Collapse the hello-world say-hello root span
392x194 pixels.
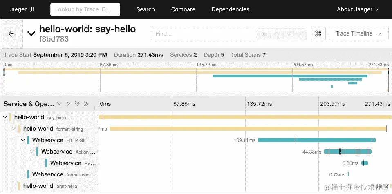5,118
